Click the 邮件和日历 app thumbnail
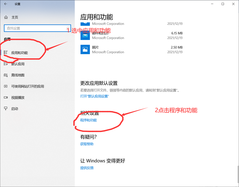This screenshot has width=239, height=187. click(85, 35)
